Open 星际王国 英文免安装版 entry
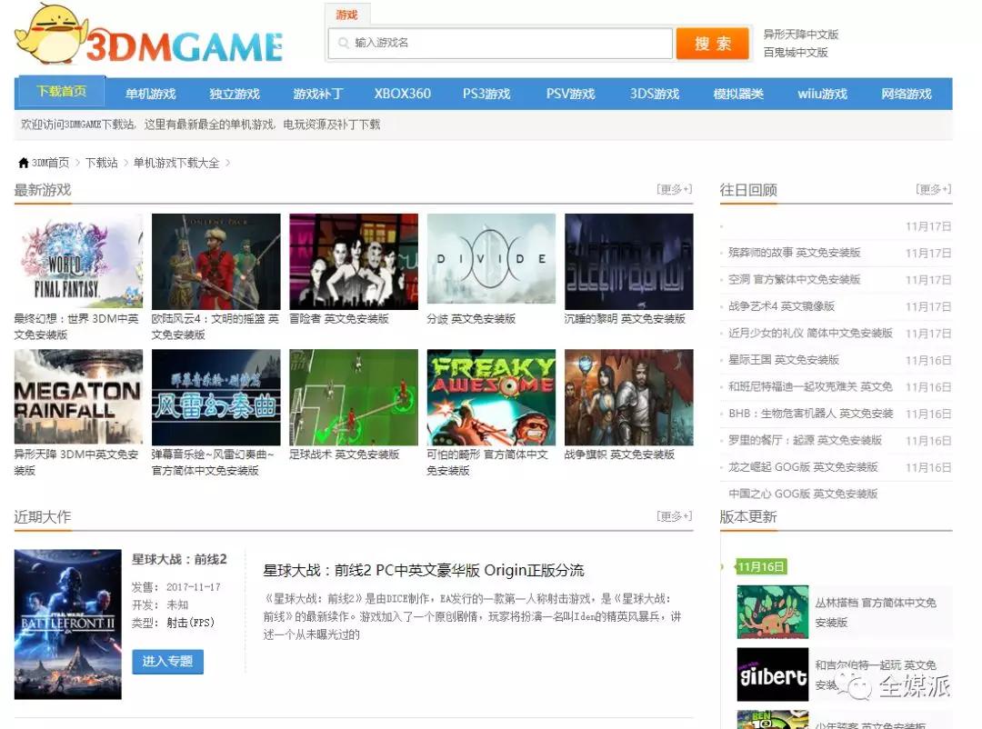The width and height of the screenshot is (982, 729). [x=784, y=360]
